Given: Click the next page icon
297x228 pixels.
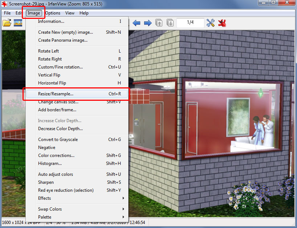Looking at the screenshot, I should (170, 23).
